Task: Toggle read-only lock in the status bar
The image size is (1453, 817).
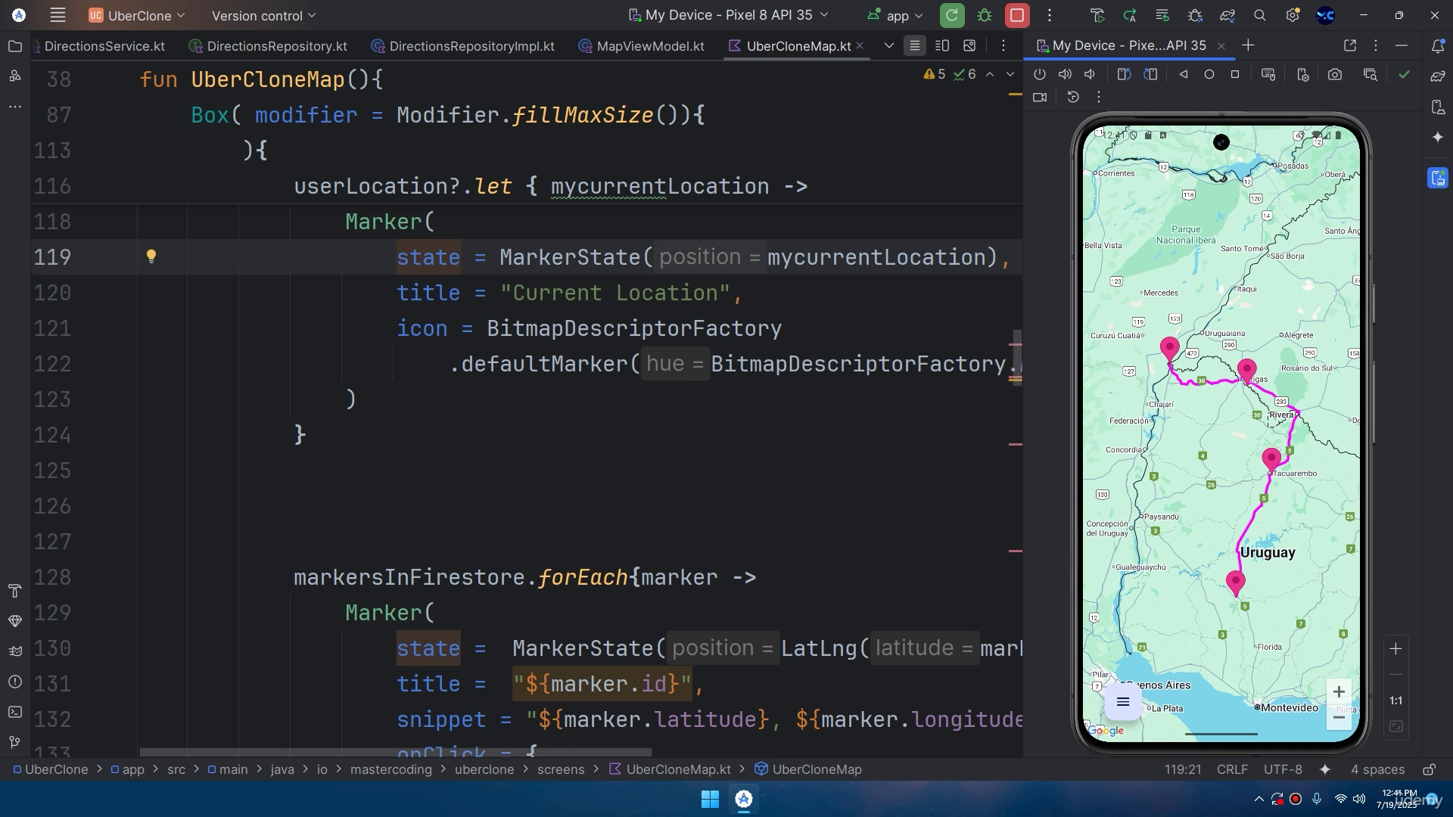Action: tap(1429, 769)
